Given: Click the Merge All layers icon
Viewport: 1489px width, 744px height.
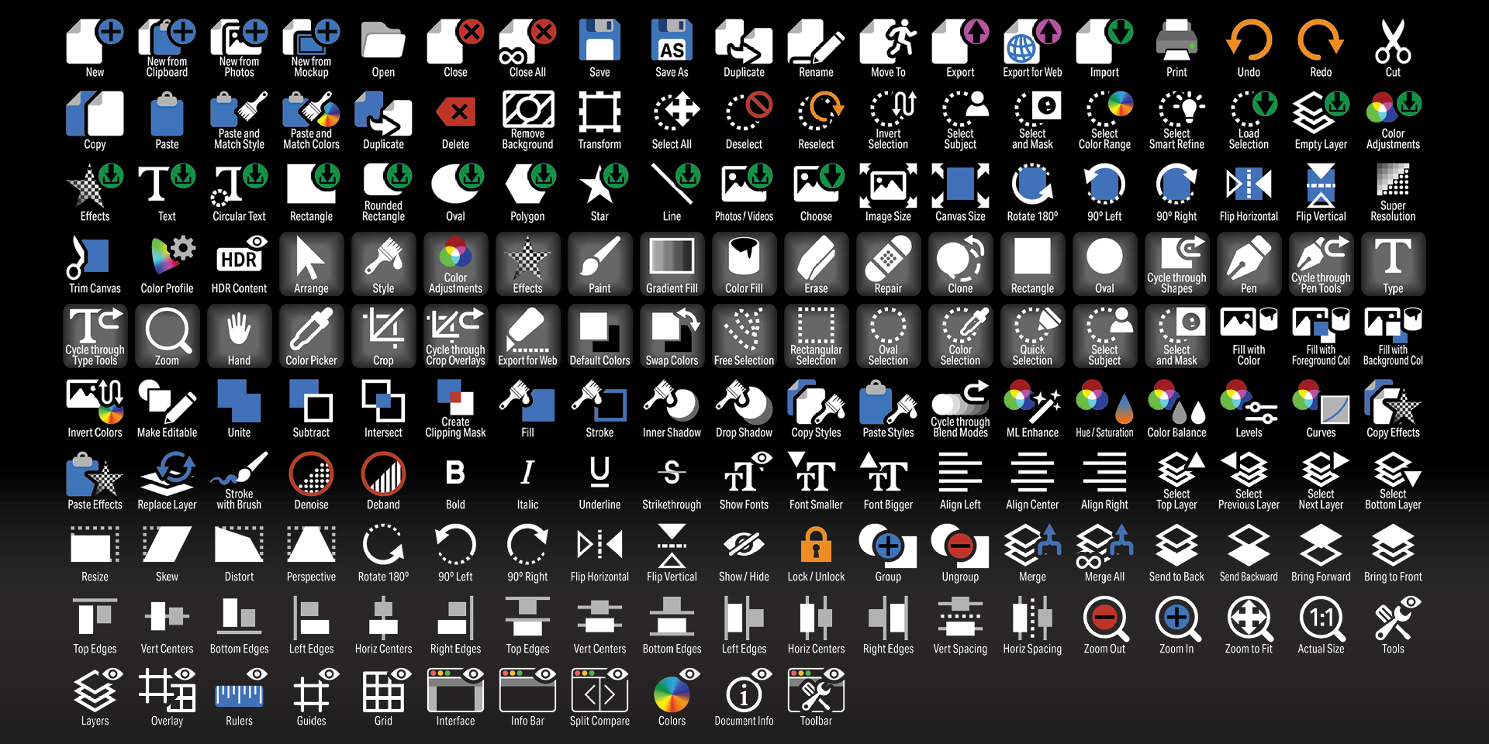Looking at the screenshot, I should click(1104, 546).
